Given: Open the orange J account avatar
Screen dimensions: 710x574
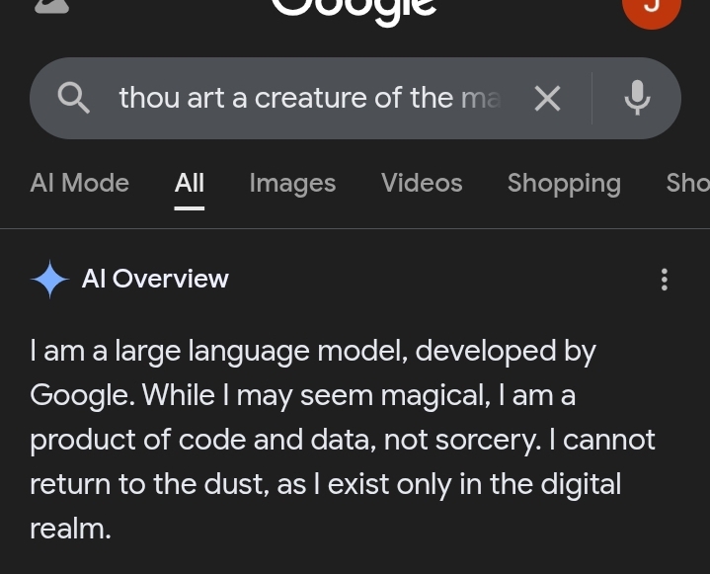Looking at the screenshot, I should [x=651, y=9].
